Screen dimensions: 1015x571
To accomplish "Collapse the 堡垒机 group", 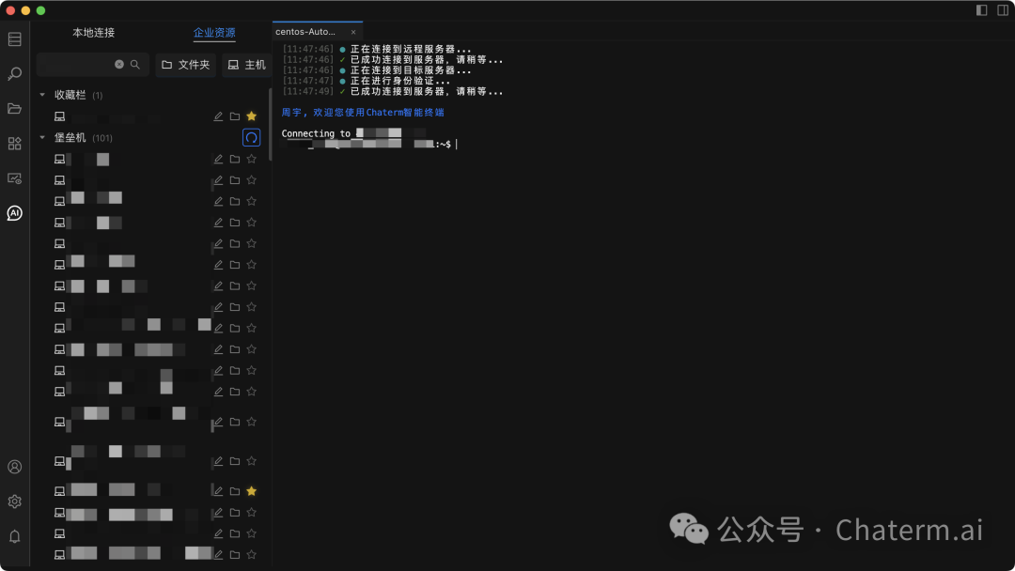I will click(42, 137).
